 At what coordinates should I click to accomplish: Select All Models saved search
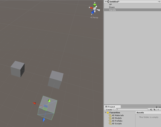click(117, 118)
